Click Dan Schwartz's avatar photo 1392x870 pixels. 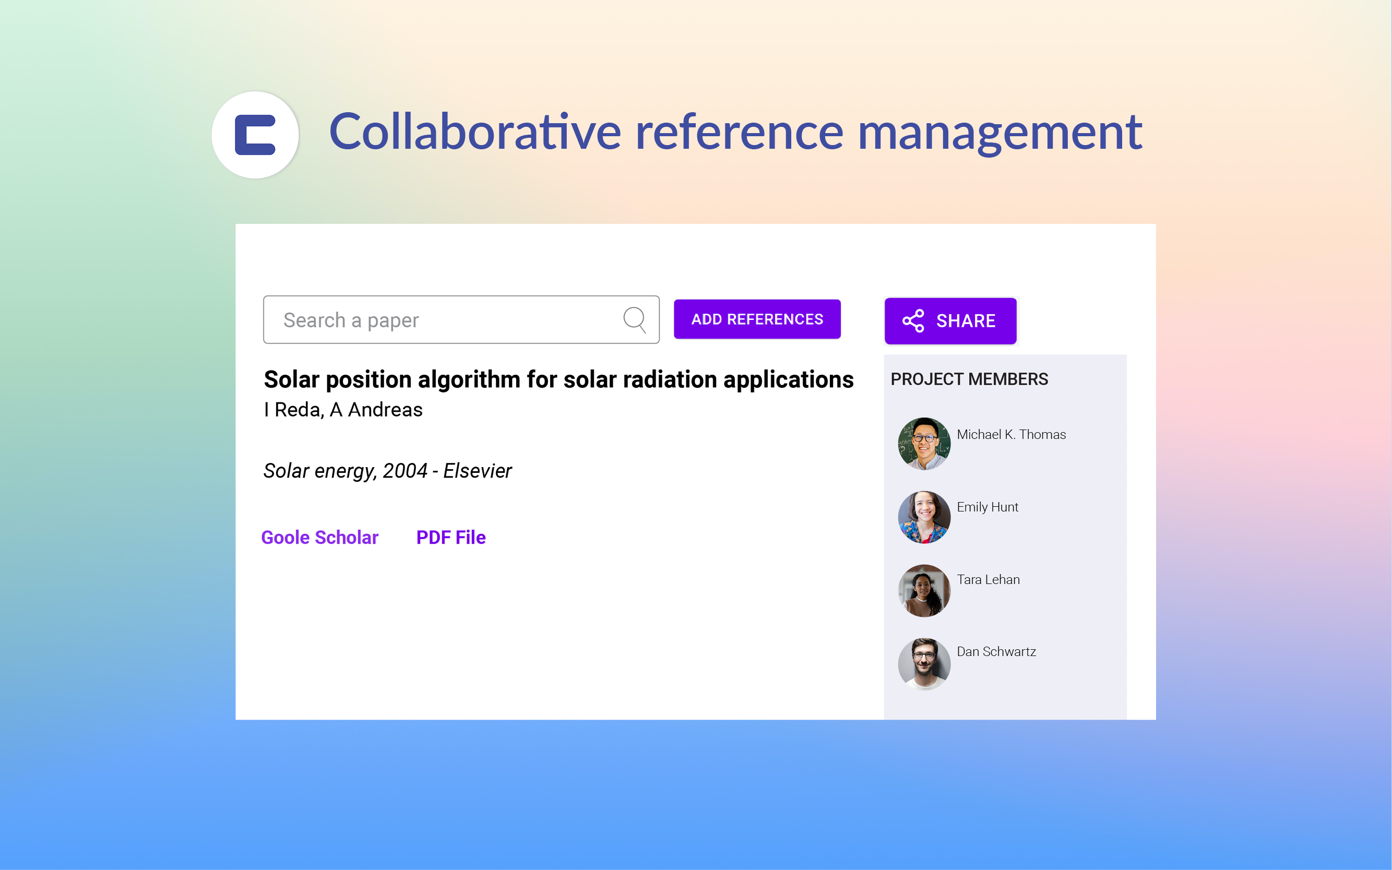[x=924, y=663]
